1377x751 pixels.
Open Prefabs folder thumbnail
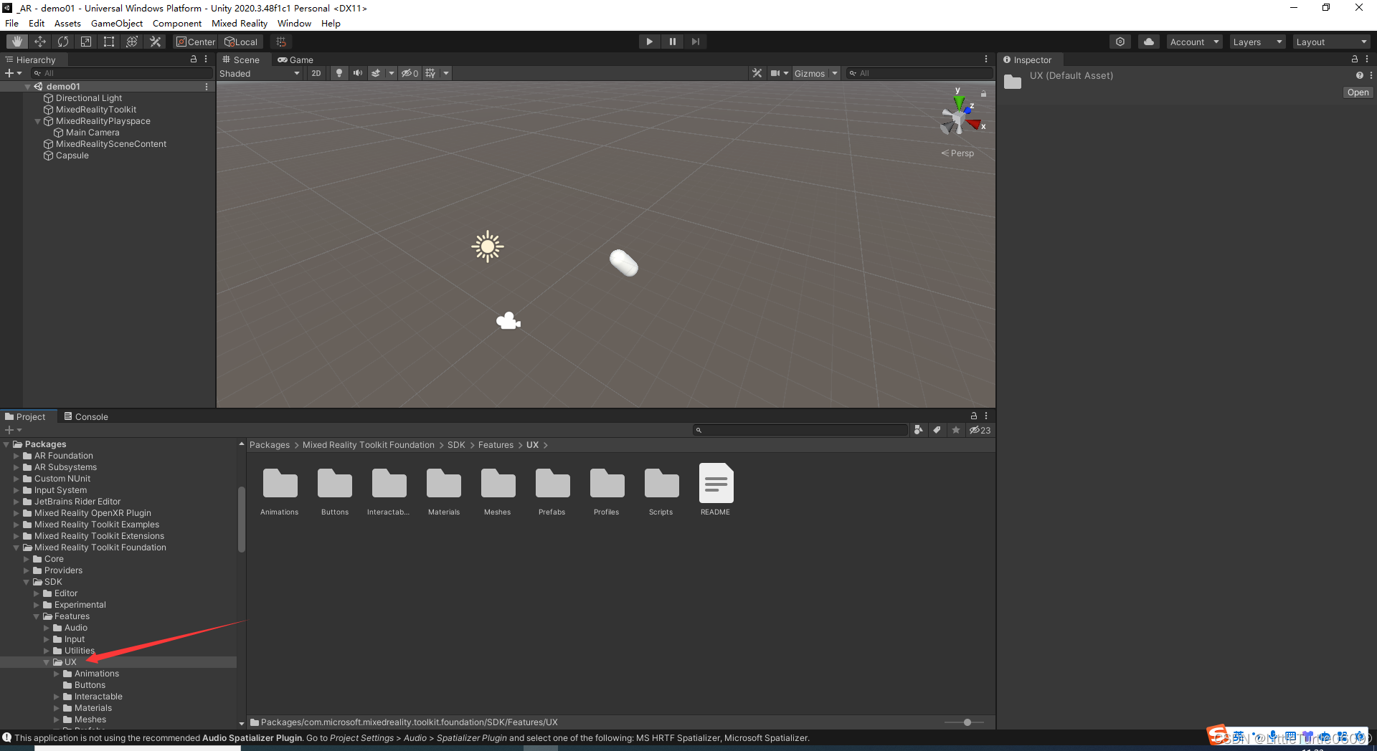552,490
